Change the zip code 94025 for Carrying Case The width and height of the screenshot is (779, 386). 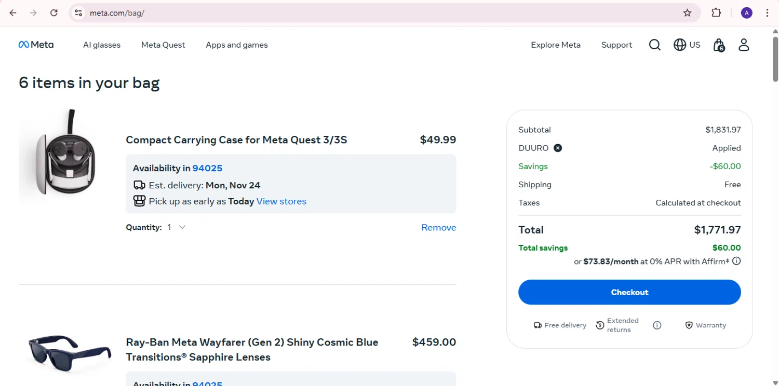pos(207,168)
